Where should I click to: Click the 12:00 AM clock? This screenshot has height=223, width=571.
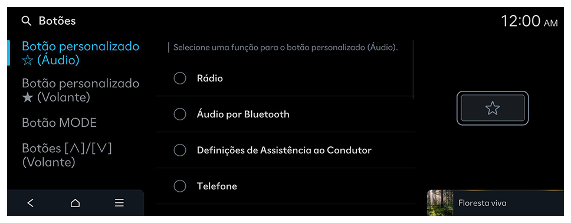pos(529,21)
